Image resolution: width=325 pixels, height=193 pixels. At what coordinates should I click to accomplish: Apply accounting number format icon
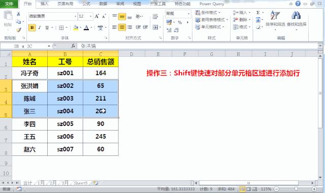pos(169,22)
